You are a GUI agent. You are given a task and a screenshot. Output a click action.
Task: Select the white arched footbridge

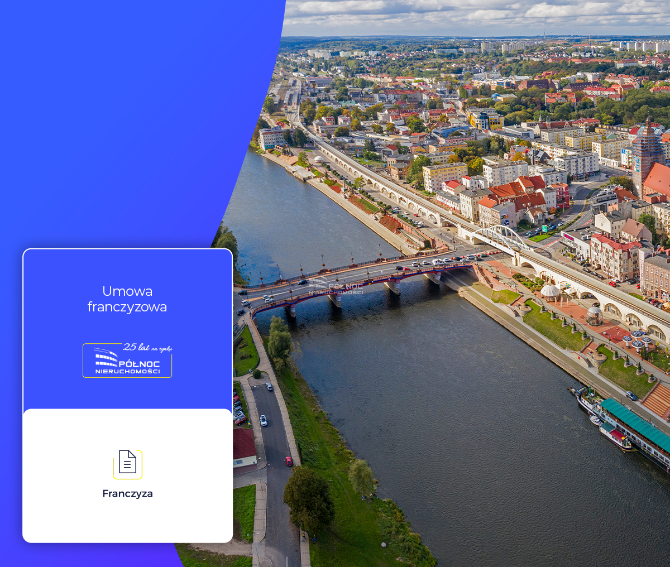click(500, 237)
